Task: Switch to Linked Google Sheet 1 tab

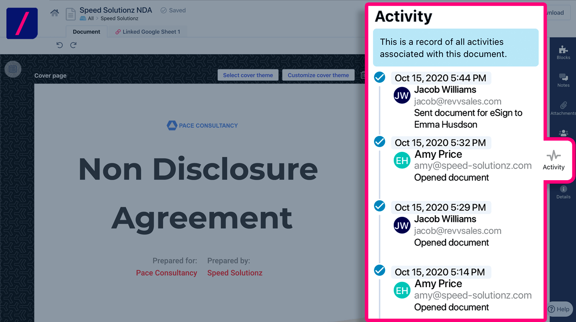Action: (148, 32)
